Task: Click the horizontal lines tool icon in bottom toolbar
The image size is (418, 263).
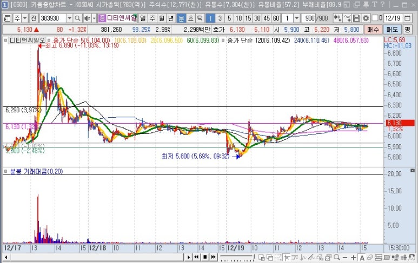Action: point(379,258)
